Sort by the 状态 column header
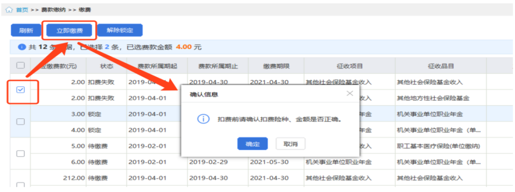 (x=106, y=66)
